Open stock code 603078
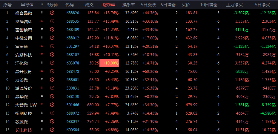The image size is (278, 134). [x=73, y=63]
